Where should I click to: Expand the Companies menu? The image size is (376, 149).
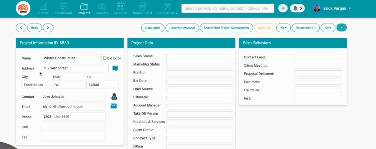(167, 9)
